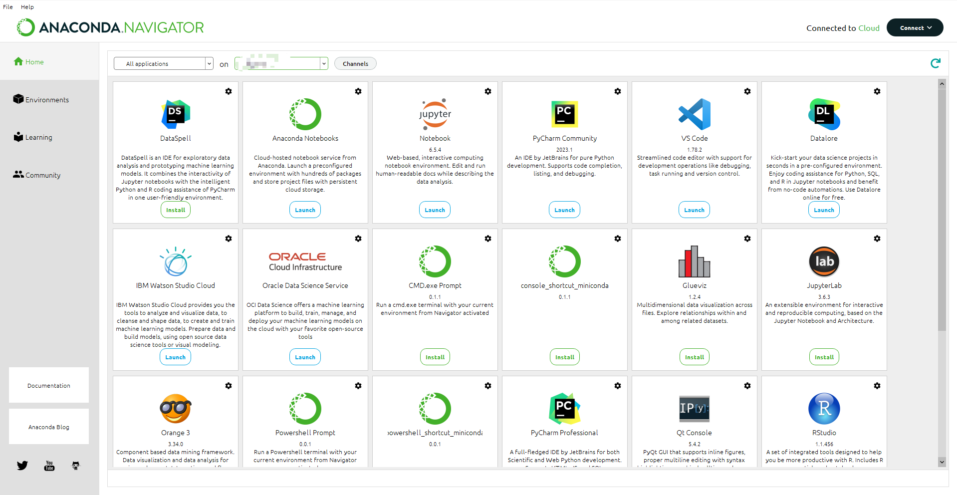Open the File menu
Viewport: 957px width, 495px height.
tap(8, 7)
